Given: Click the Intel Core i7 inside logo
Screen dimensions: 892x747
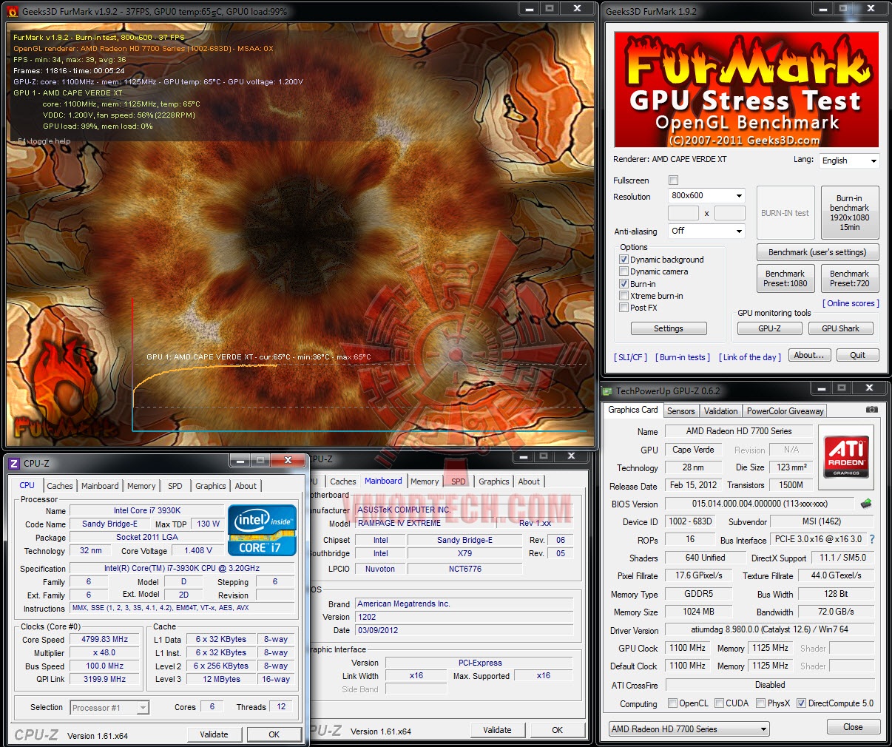Looking at the screenshot, I should click(x=263, y=530).
